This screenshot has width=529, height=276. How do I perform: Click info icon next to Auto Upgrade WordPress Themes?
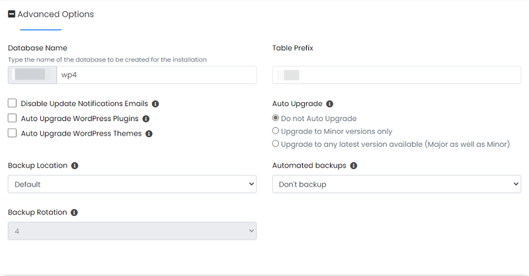click(149, 134)
